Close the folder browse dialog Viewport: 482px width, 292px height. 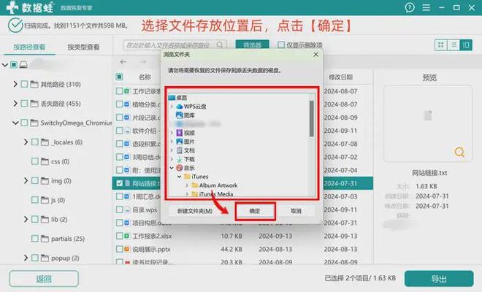click(x=315, y=55)
